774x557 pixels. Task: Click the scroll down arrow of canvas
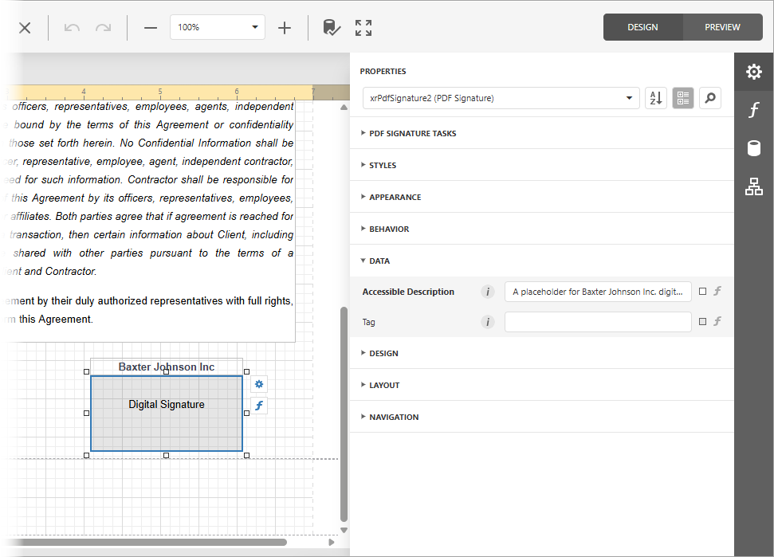point(344,531)
